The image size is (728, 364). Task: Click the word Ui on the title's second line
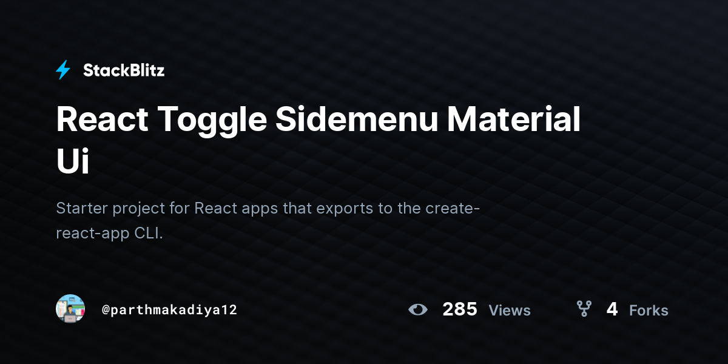click(x=73, y=161)
